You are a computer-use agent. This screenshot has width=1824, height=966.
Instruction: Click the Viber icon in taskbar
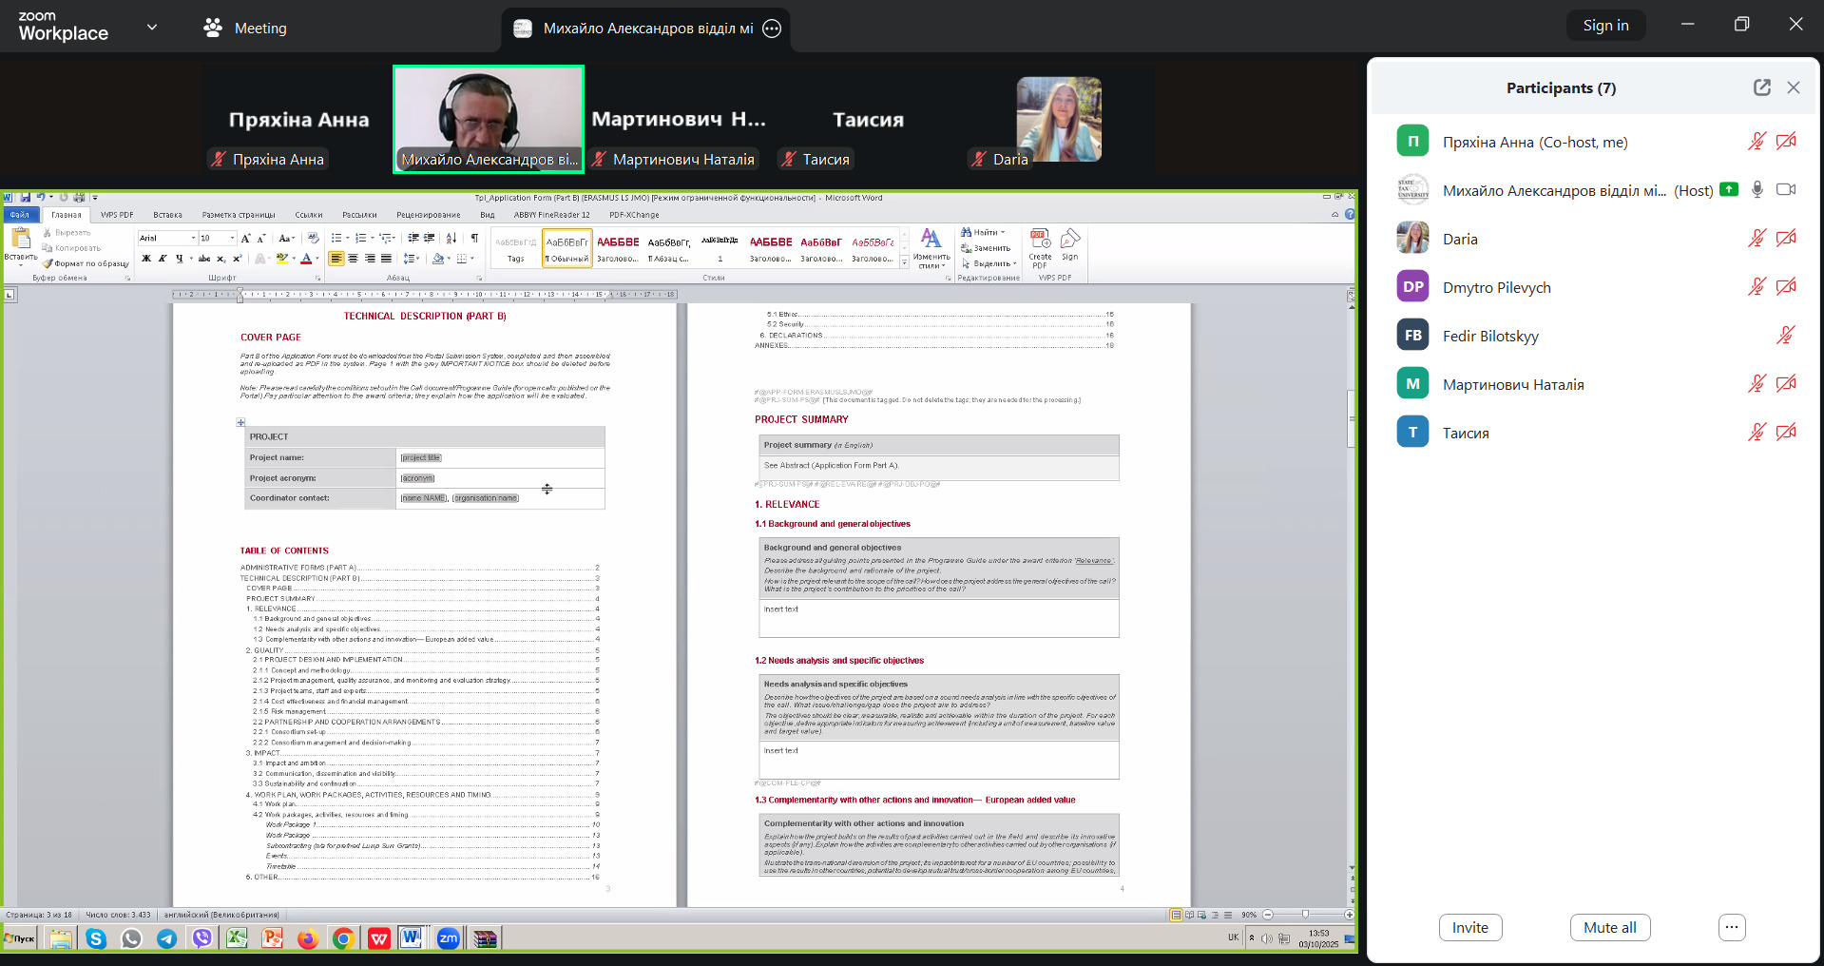202,938
